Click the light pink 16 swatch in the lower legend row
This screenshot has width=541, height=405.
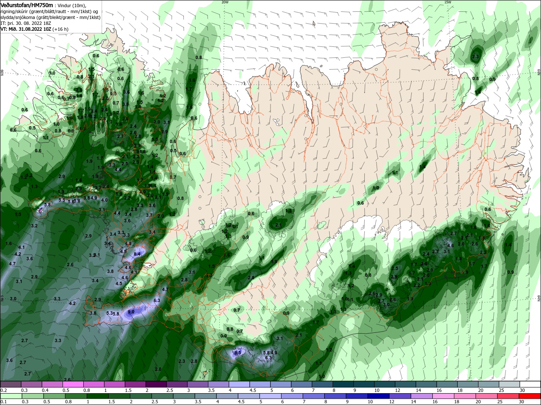444,396
